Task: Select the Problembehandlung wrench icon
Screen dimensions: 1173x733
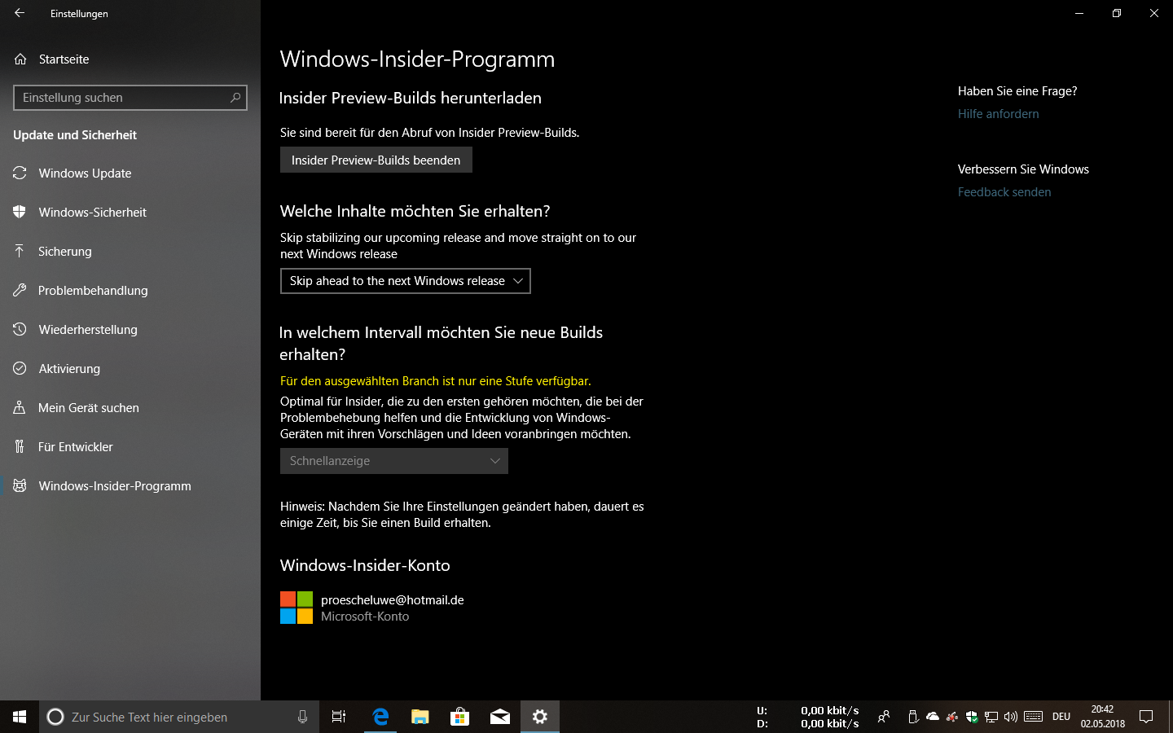Action: pos(20,290)
